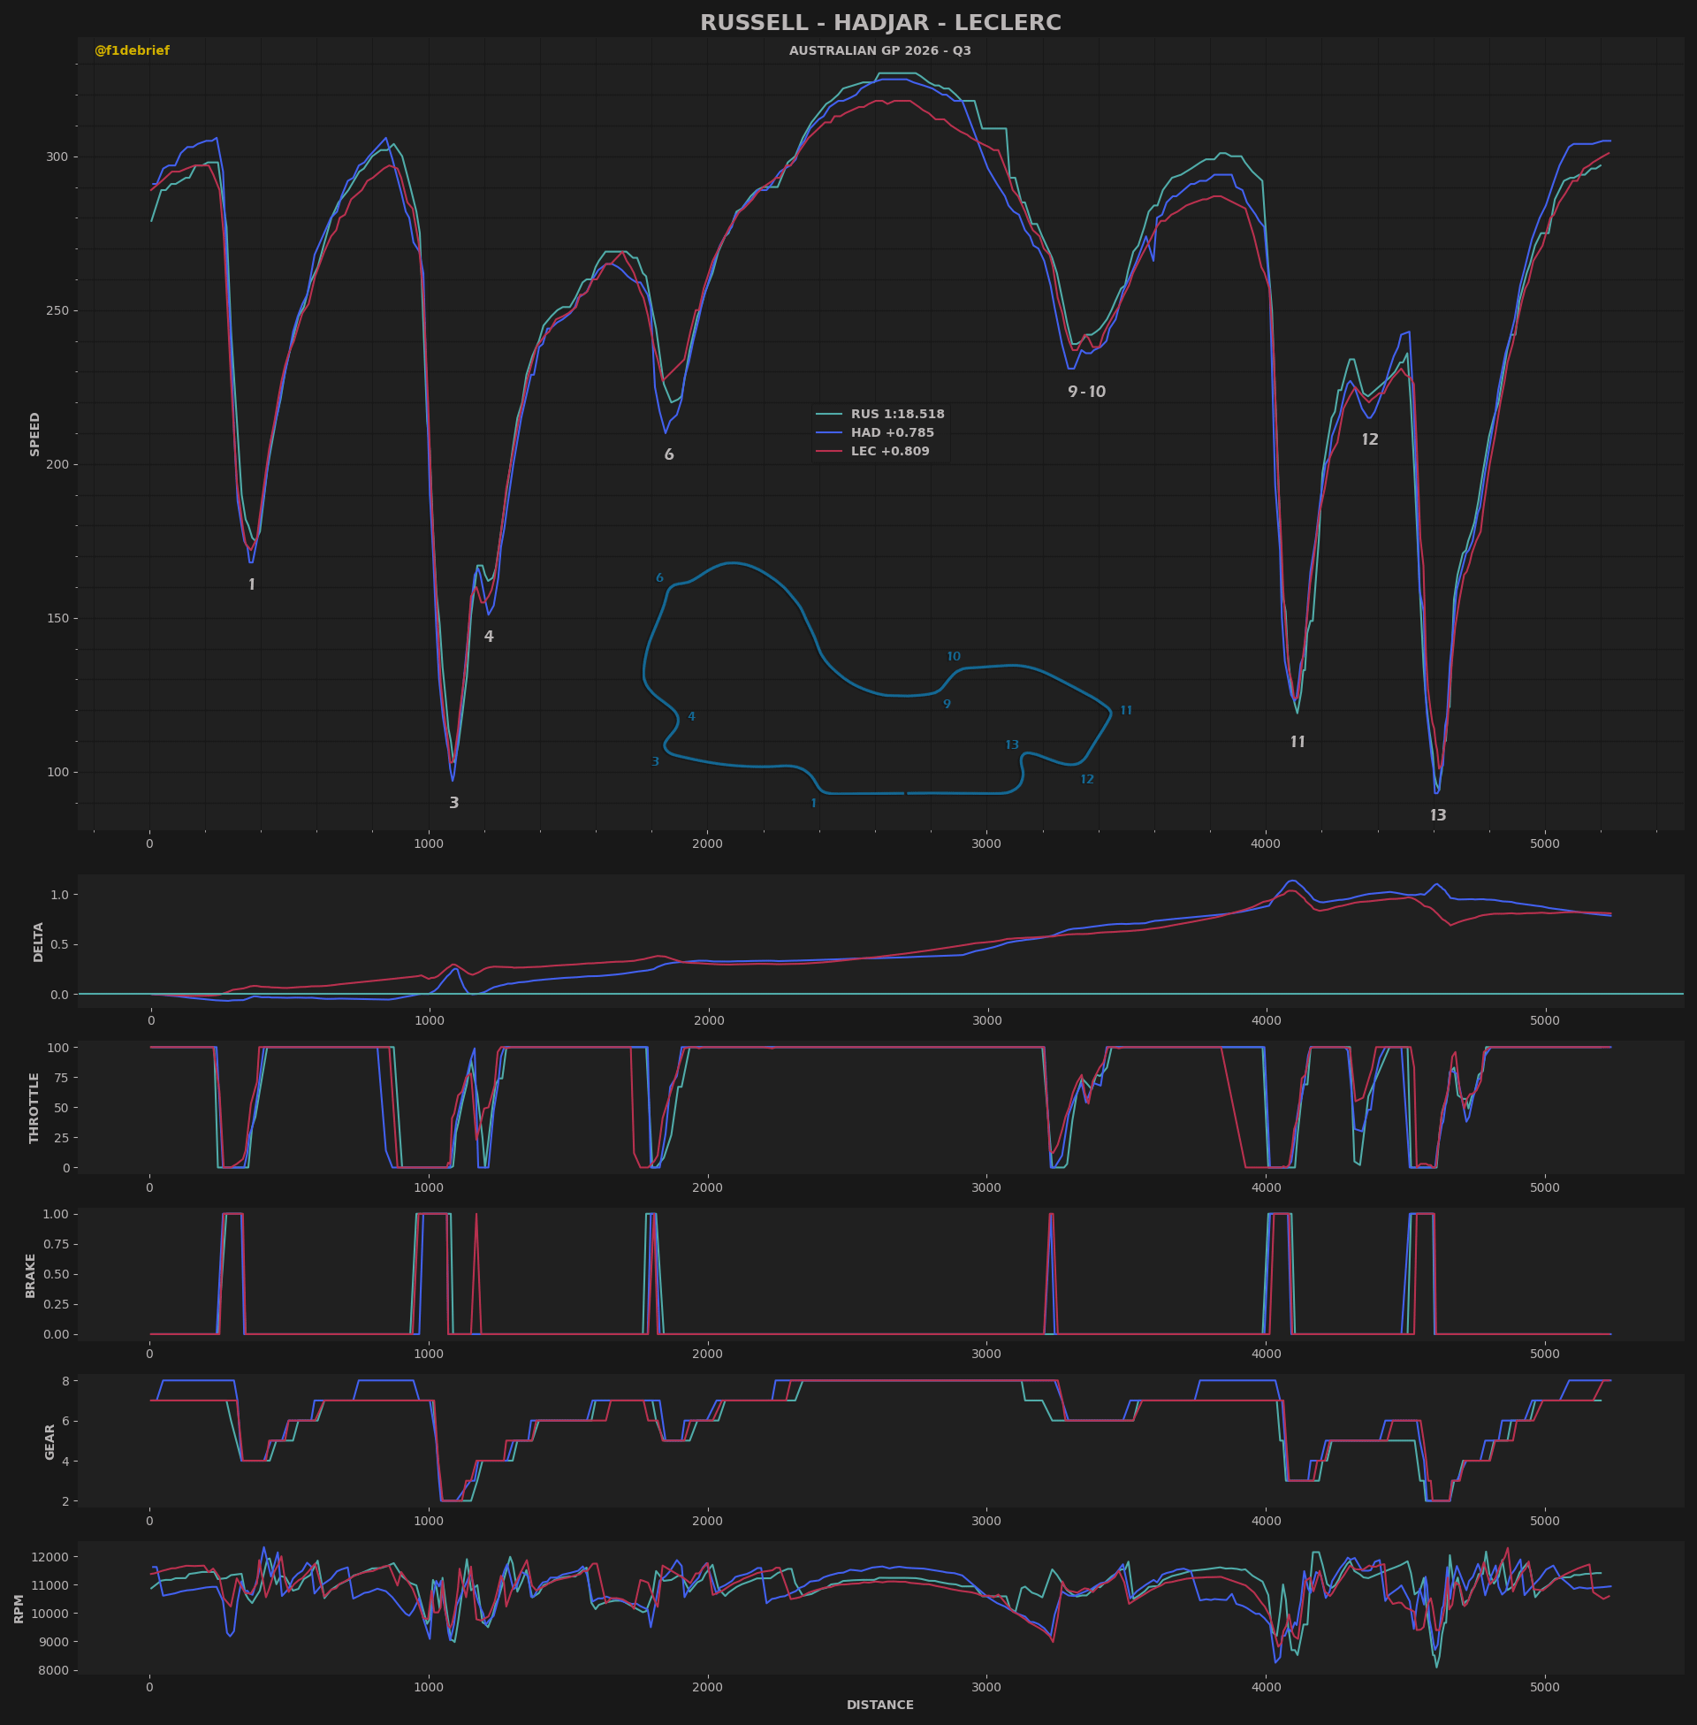
Task: Click the RPM axis label
Action: (x=19, y=1608)
